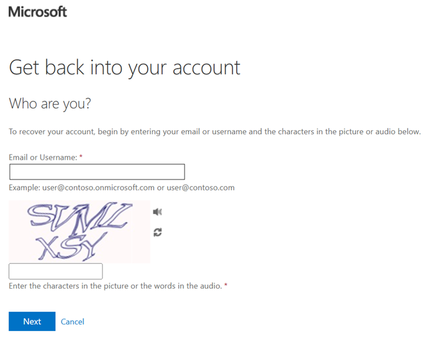Click the "To recover your account" instruction text
This screenshot has height=338, width=436.
(214, 132)
